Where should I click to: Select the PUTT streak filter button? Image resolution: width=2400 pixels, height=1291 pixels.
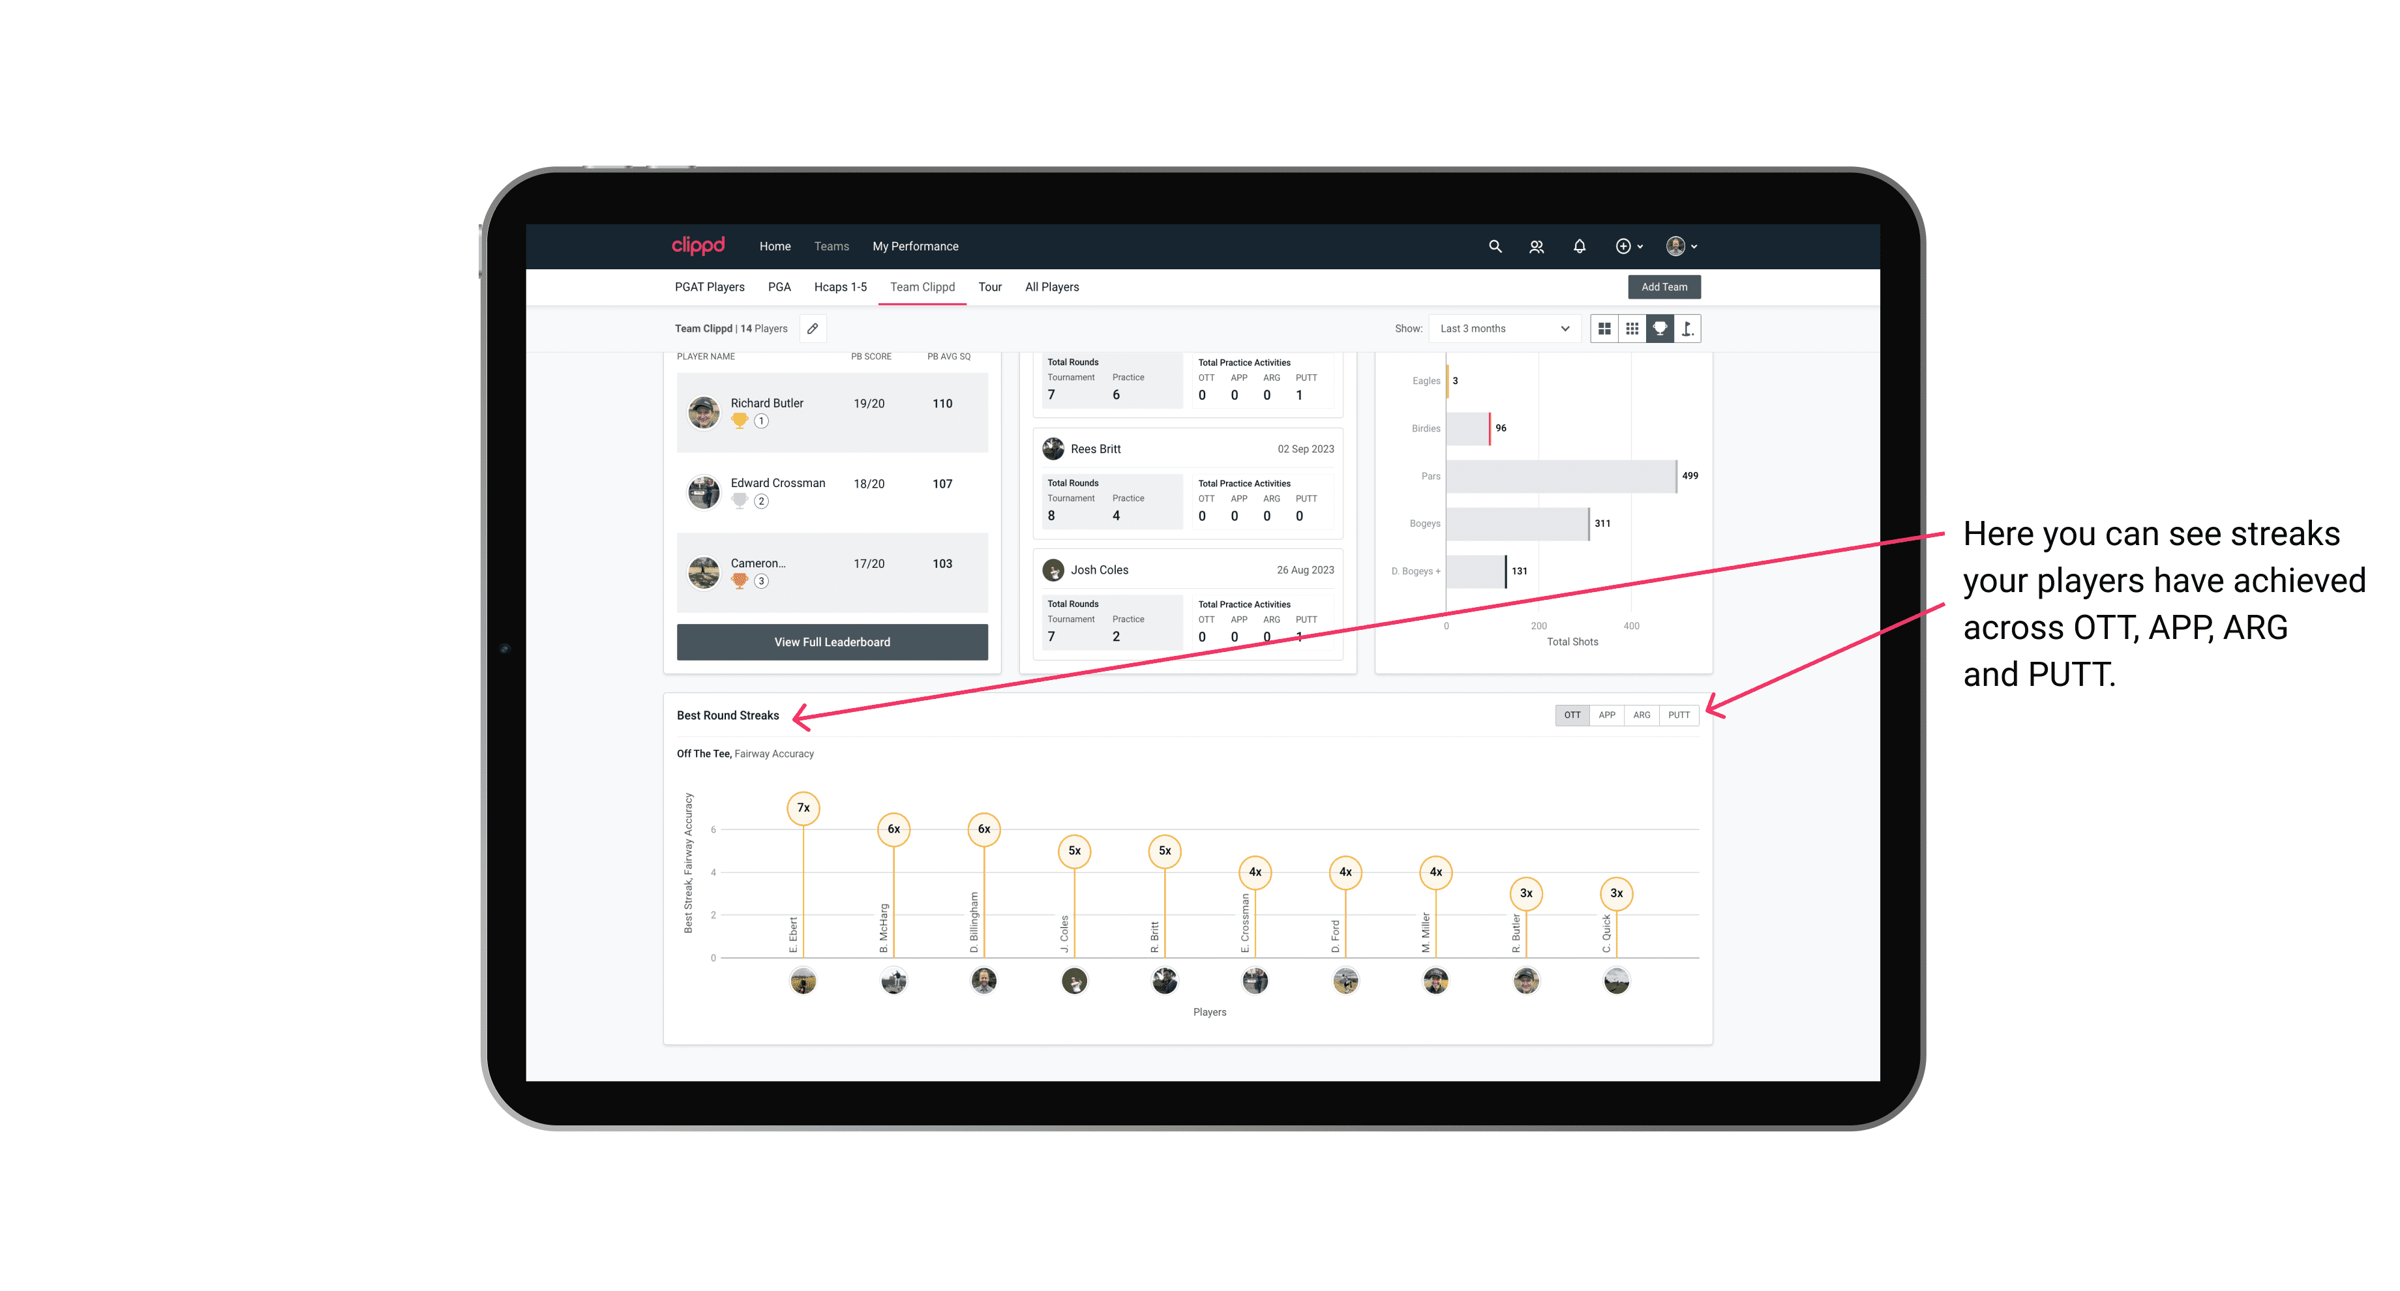pos(1680,714)
